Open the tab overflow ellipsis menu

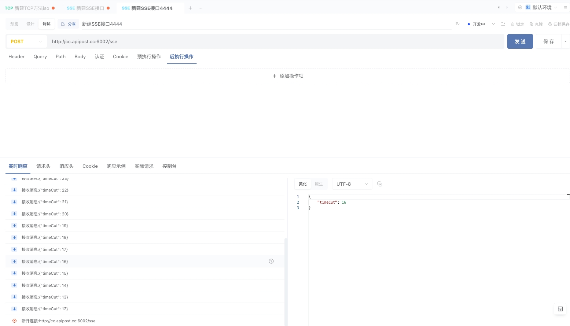coord(201,8)
